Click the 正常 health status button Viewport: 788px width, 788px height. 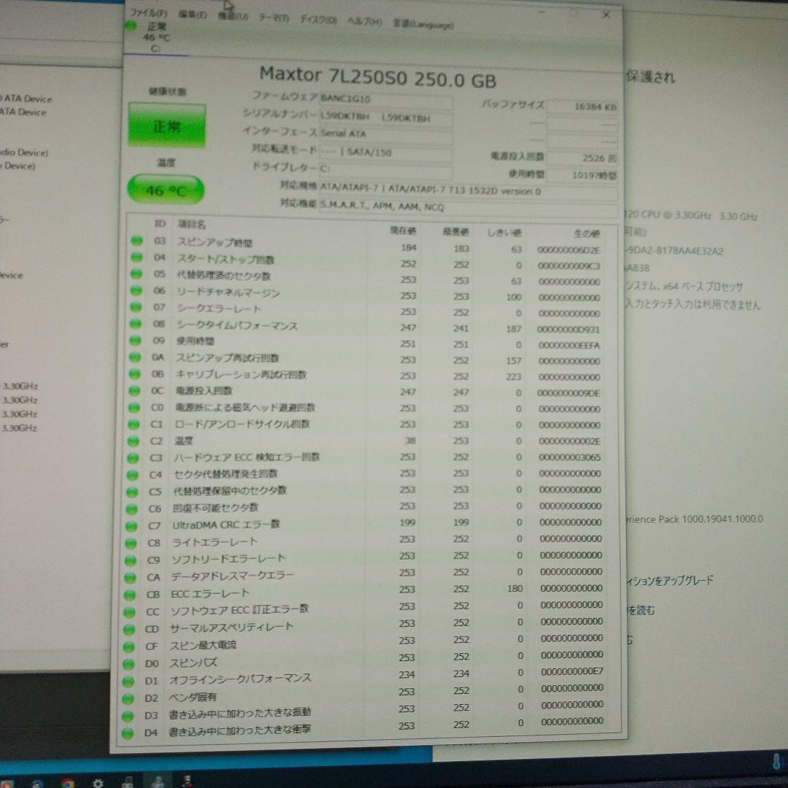coord(166,124)
